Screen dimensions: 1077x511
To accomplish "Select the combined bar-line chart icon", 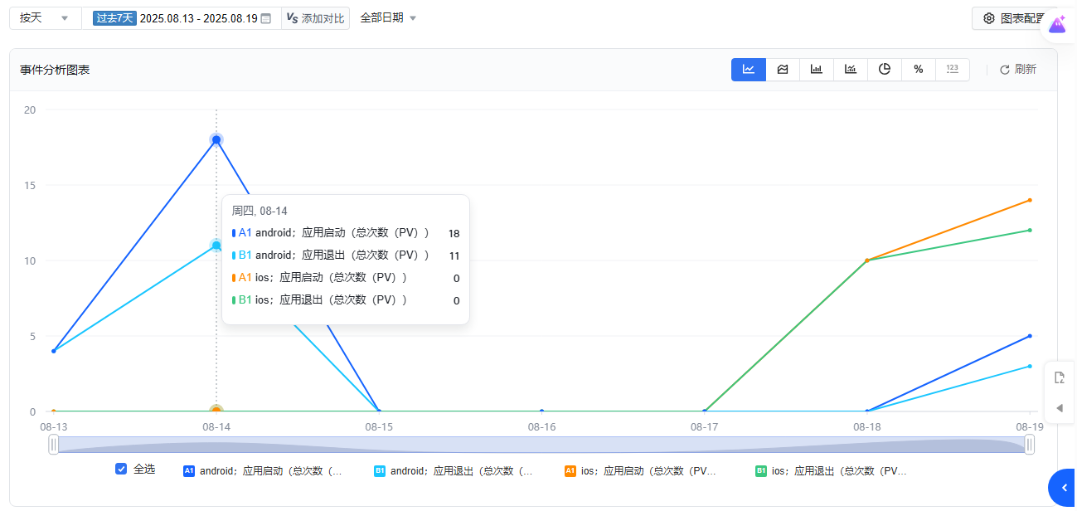I will (x=851, y=70).
